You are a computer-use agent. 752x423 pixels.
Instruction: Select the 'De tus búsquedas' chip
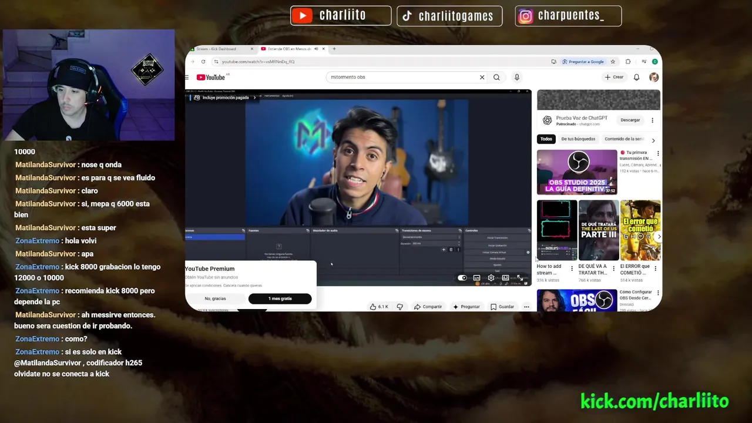tap(578, 139)
